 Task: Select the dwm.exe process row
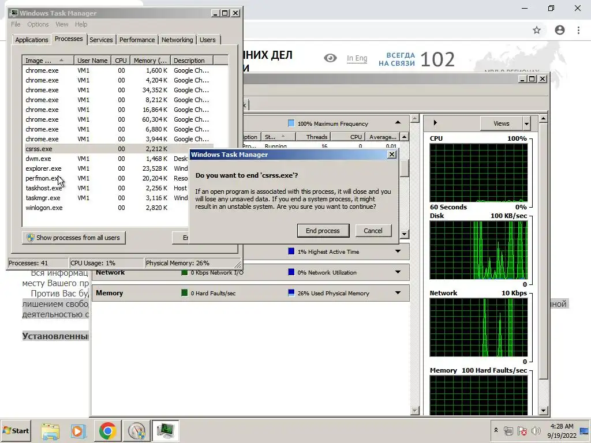107,159
